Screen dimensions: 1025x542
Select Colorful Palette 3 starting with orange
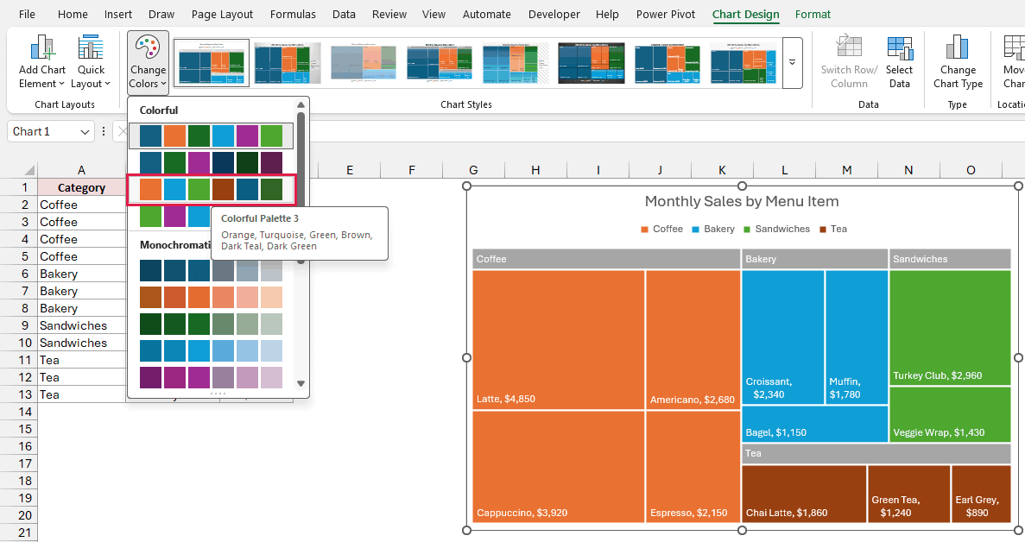[x=212, y=189]
